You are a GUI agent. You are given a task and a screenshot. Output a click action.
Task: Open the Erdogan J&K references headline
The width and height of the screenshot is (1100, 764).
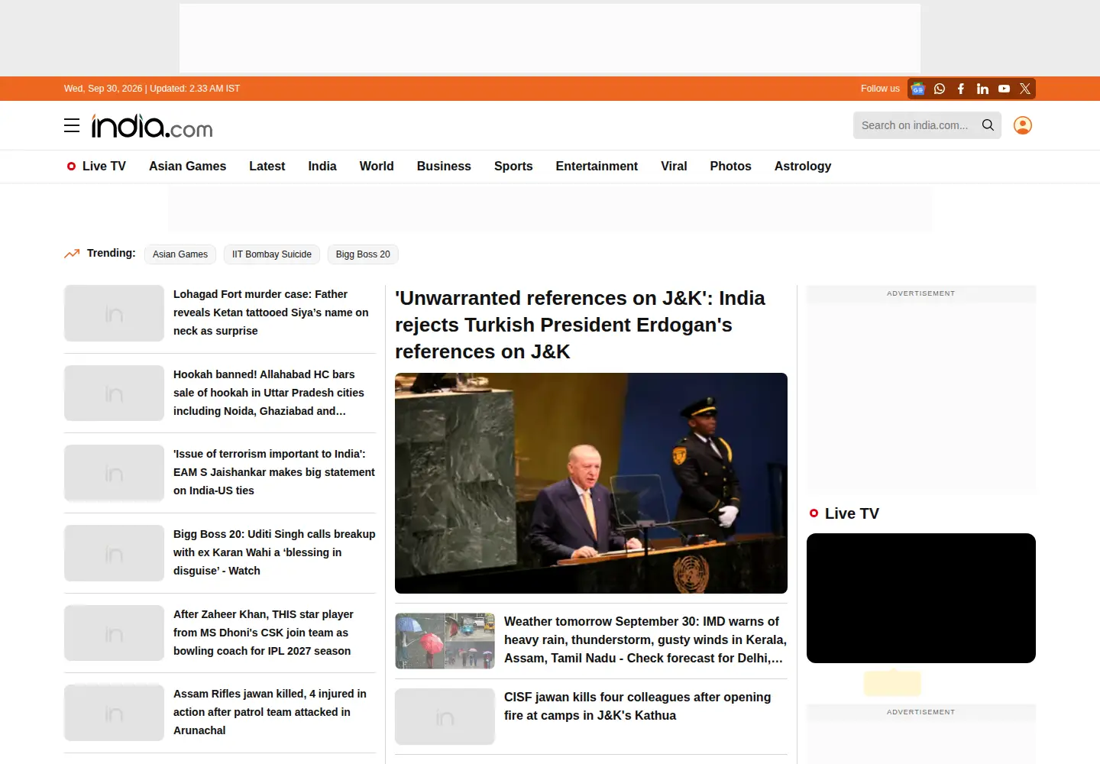click(x=580, y=325)
